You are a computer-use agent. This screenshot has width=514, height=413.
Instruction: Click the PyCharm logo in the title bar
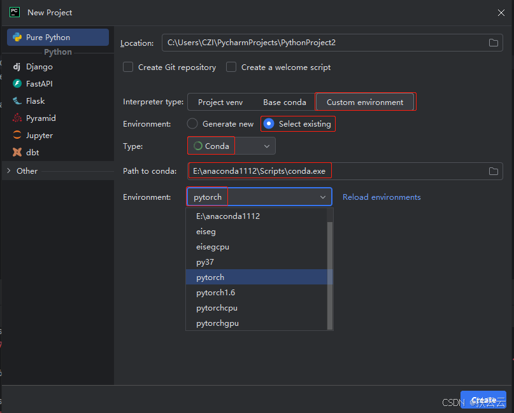pyautogui.click(x=15, y=13)
